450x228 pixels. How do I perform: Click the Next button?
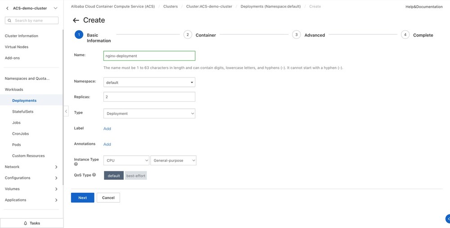pos(82,198)
